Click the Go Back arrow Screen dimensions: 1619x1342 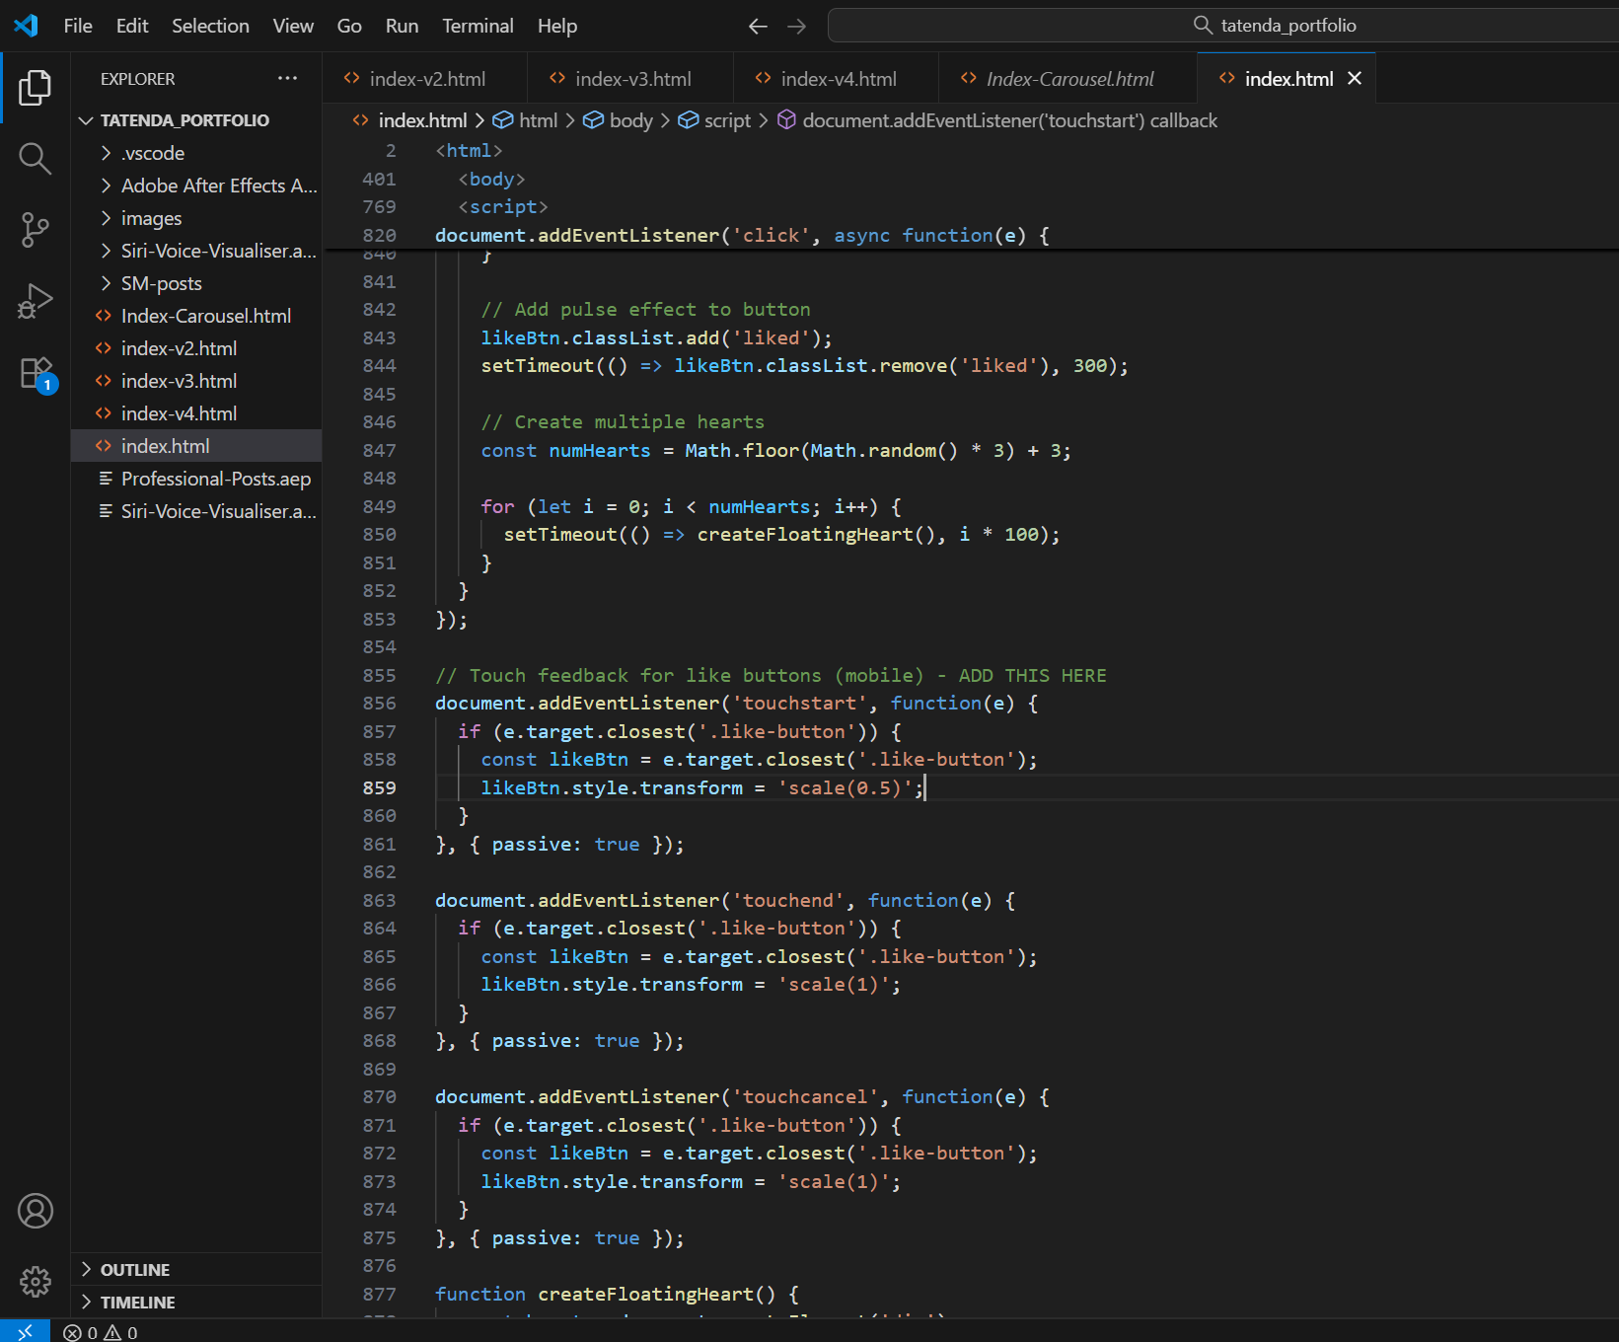(758, 27)
